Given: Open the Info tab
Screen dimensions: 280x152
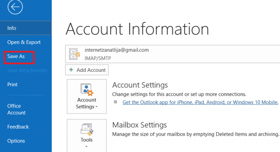Looking at the screenshot, I should [x=26, y=28].
